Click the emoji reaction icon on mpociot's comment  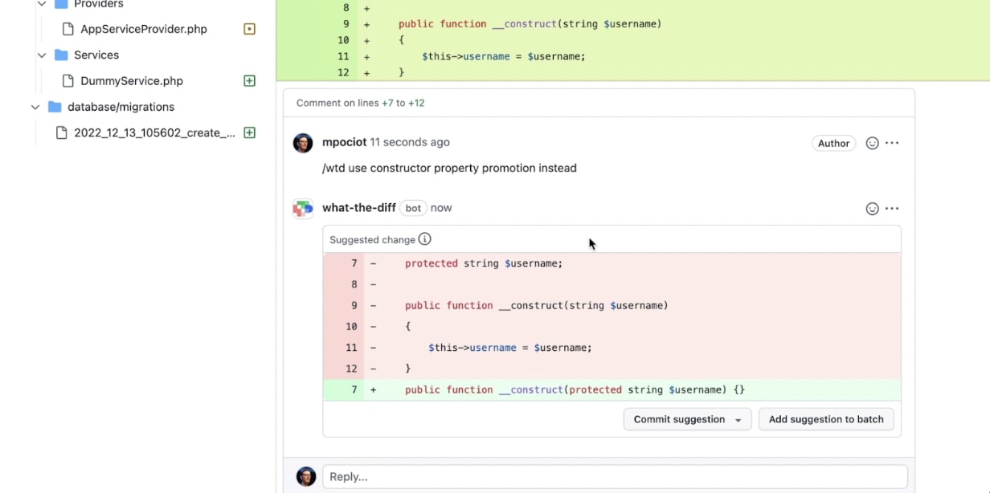(872, 143)
